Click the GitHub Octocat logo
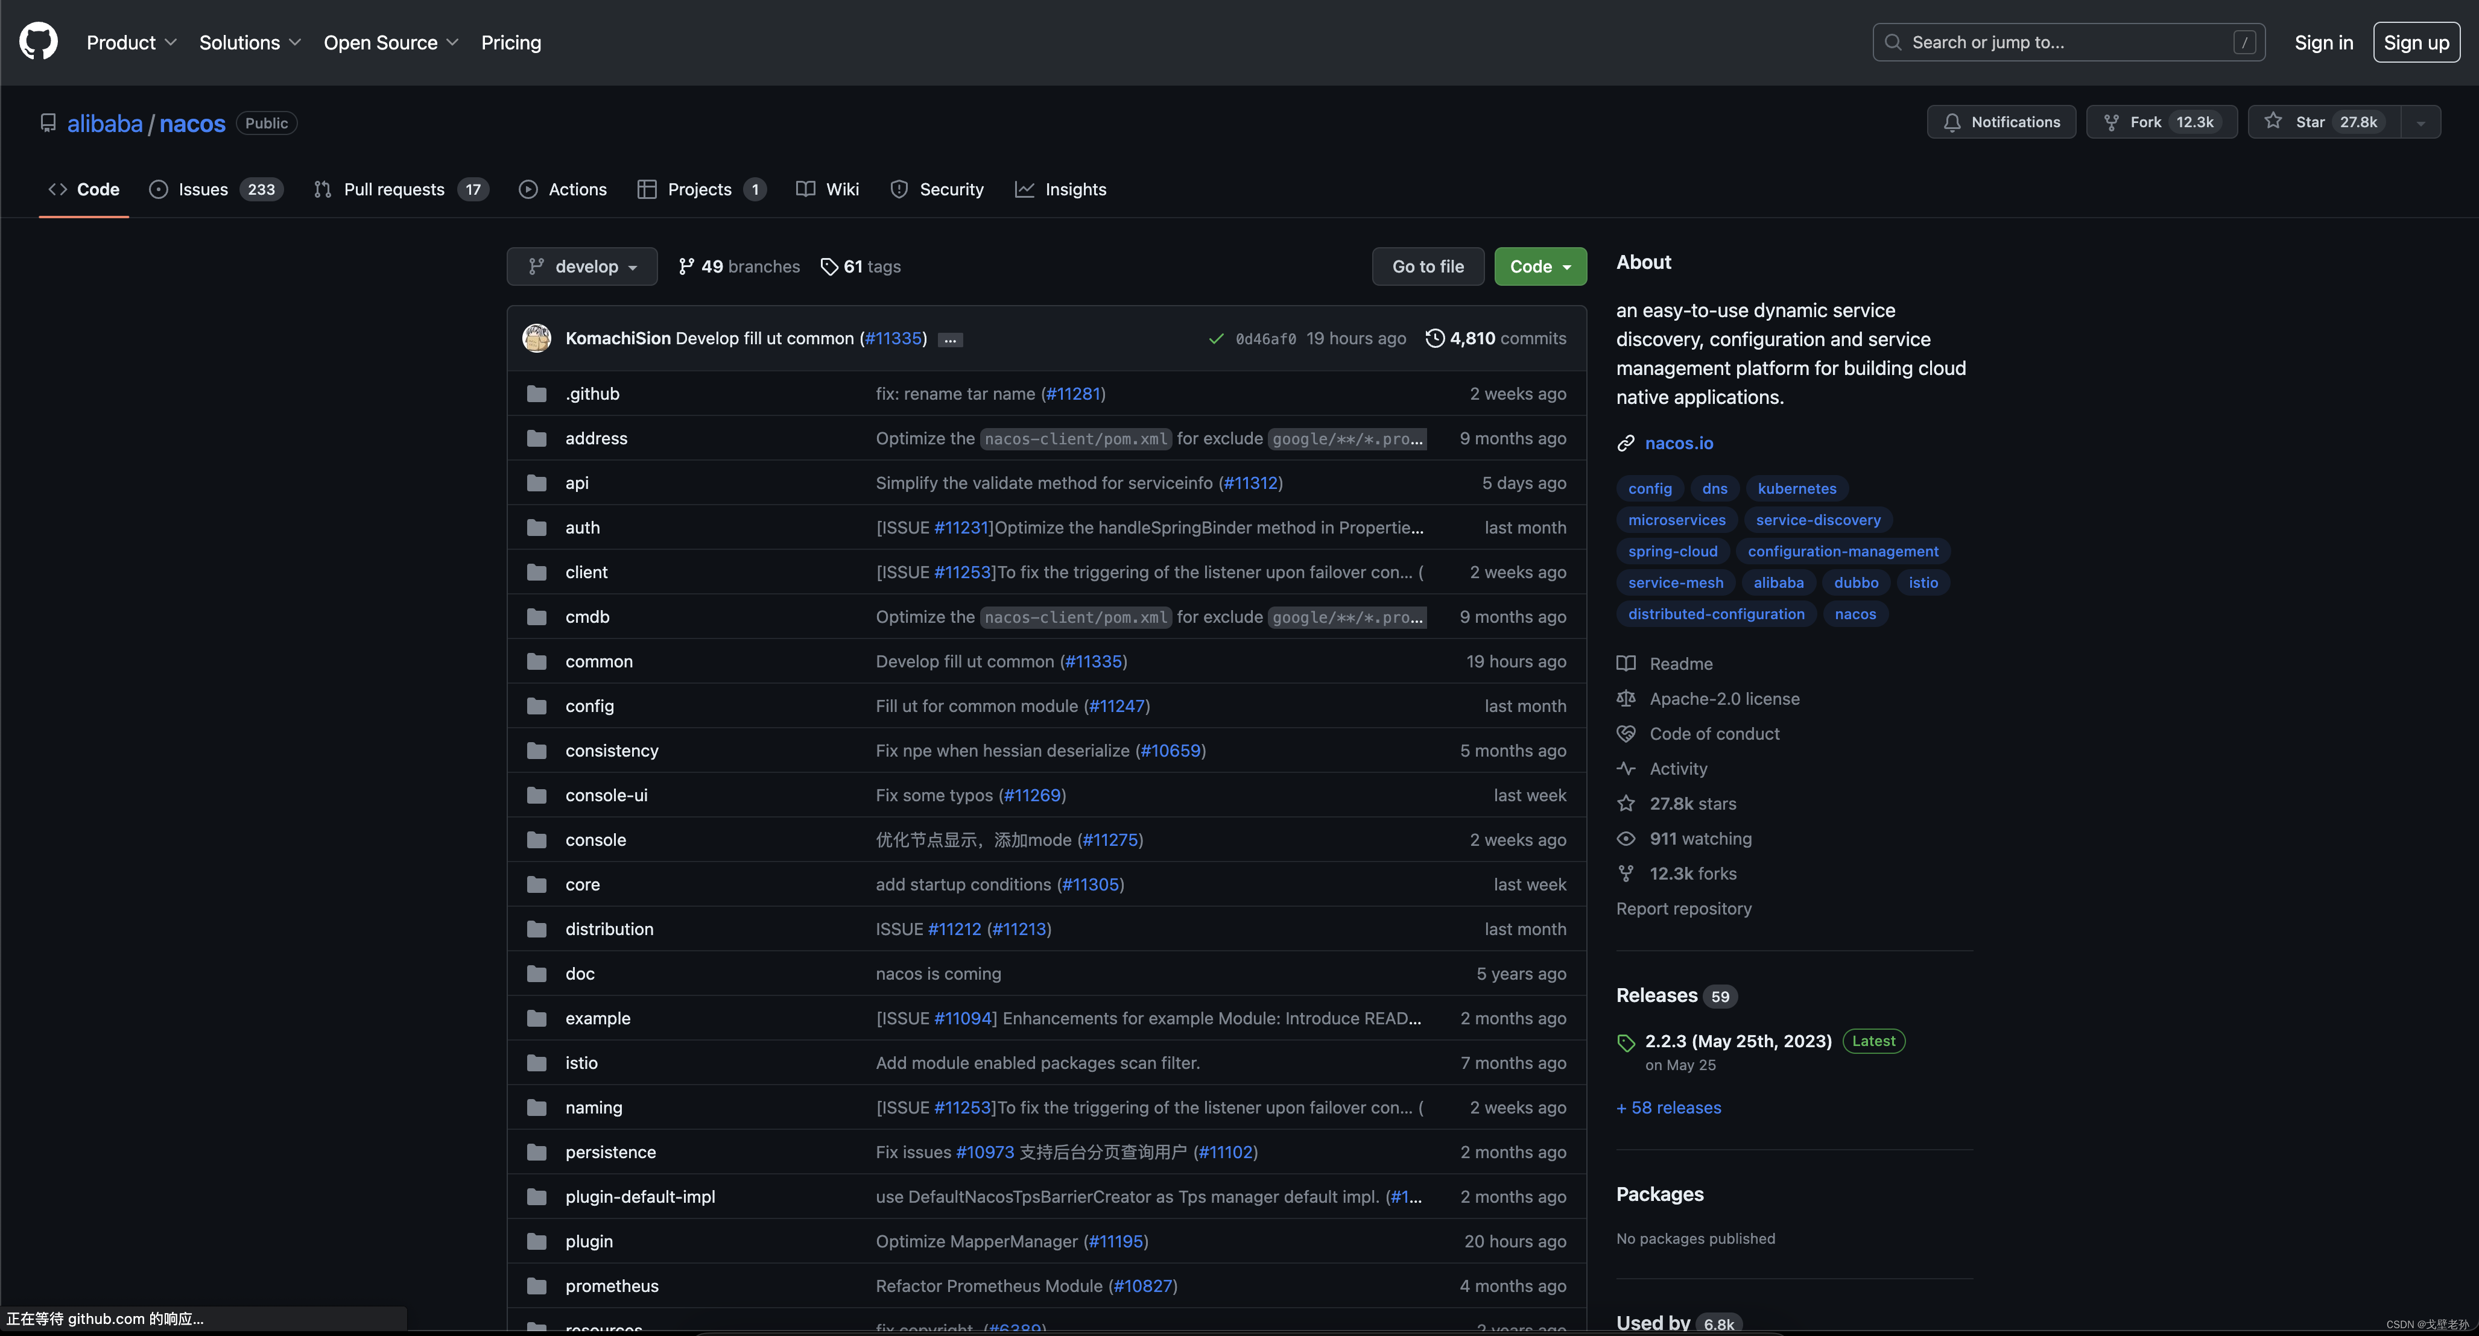Viewport: 2479px width, 1336px height. tap(39, 42)
